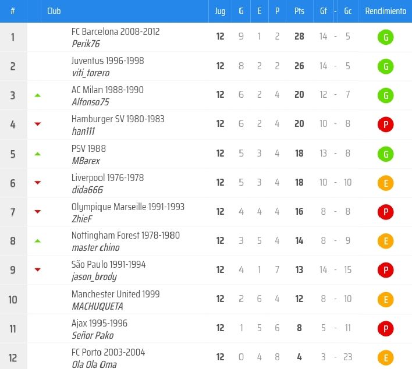Click green up arrow beside AC Milan

click(x=38, y=95)
